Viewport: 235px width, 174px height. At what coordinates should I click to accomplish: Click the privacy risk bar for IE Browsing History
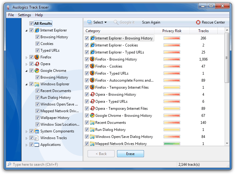pos(172,38)
